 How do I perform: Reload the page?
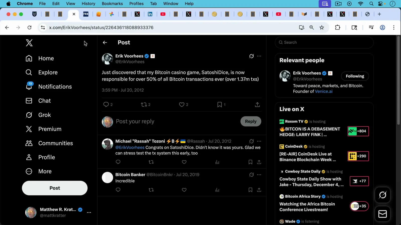tap(29, 27)
